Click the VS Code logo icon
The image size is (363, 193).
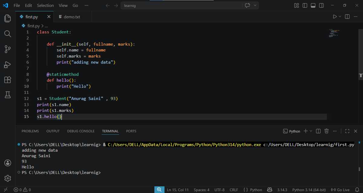pos(5,5)
